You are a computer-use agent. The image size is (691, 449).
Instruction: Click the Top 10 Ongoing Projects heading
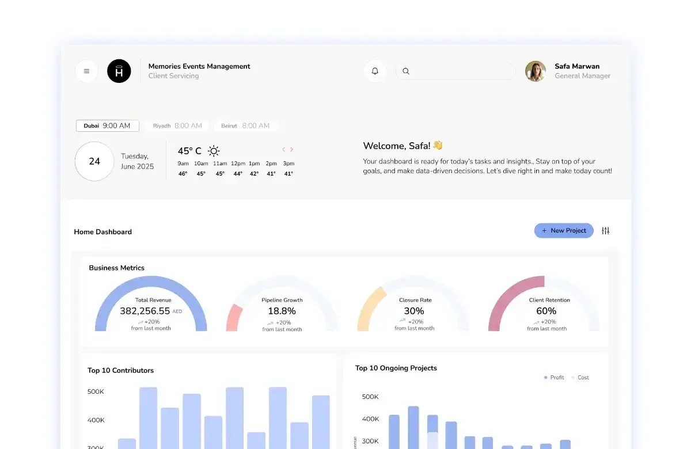[x=396, y=368]
